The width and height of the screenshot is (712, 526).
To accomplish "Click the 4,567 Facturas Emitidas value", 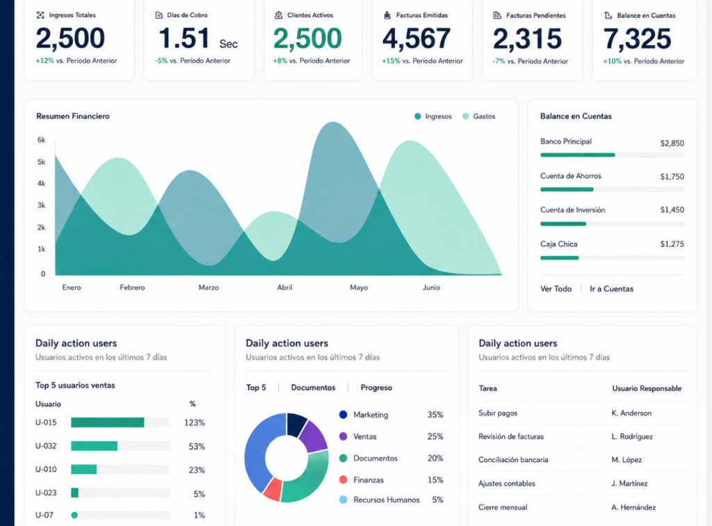I will (x=416, y=38).
